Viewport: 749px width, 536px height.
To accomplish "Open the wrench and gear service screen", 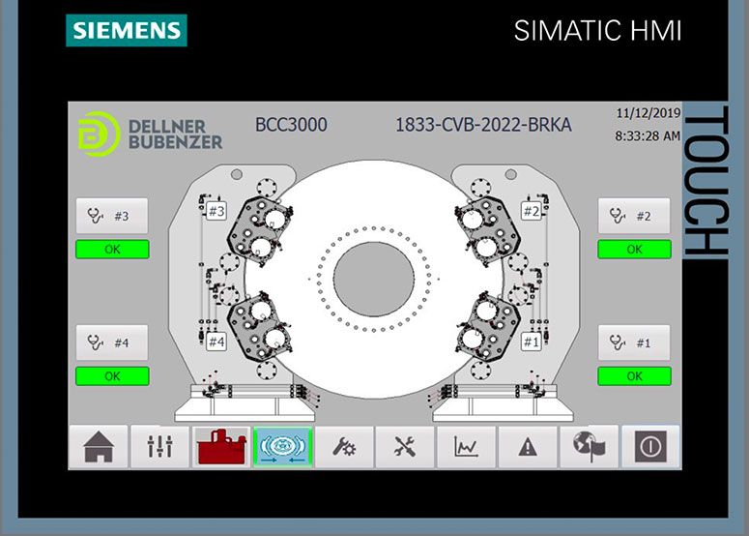I will [344, 447].
